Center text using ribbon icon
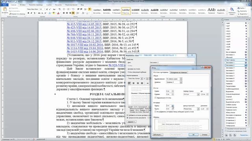The height and width of the screenshot is (141, 252). (67, 13)
